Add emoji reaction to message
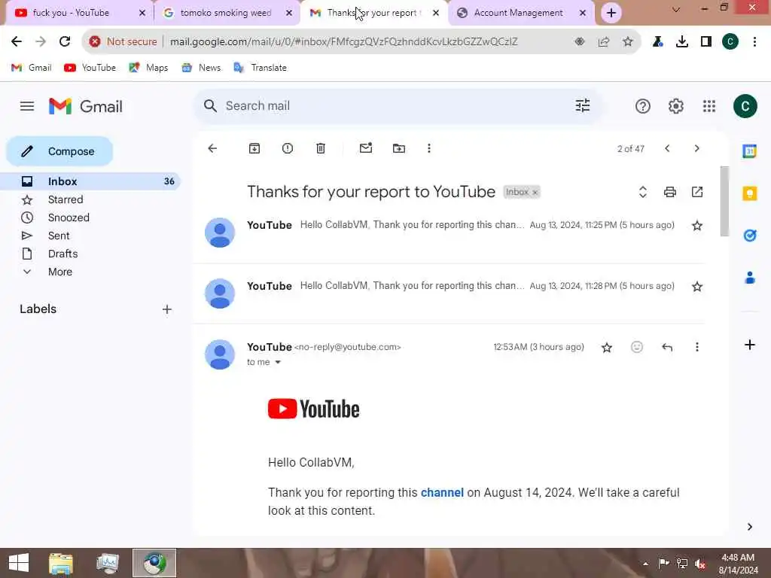 pyautogui.click(x=637, y=347)
